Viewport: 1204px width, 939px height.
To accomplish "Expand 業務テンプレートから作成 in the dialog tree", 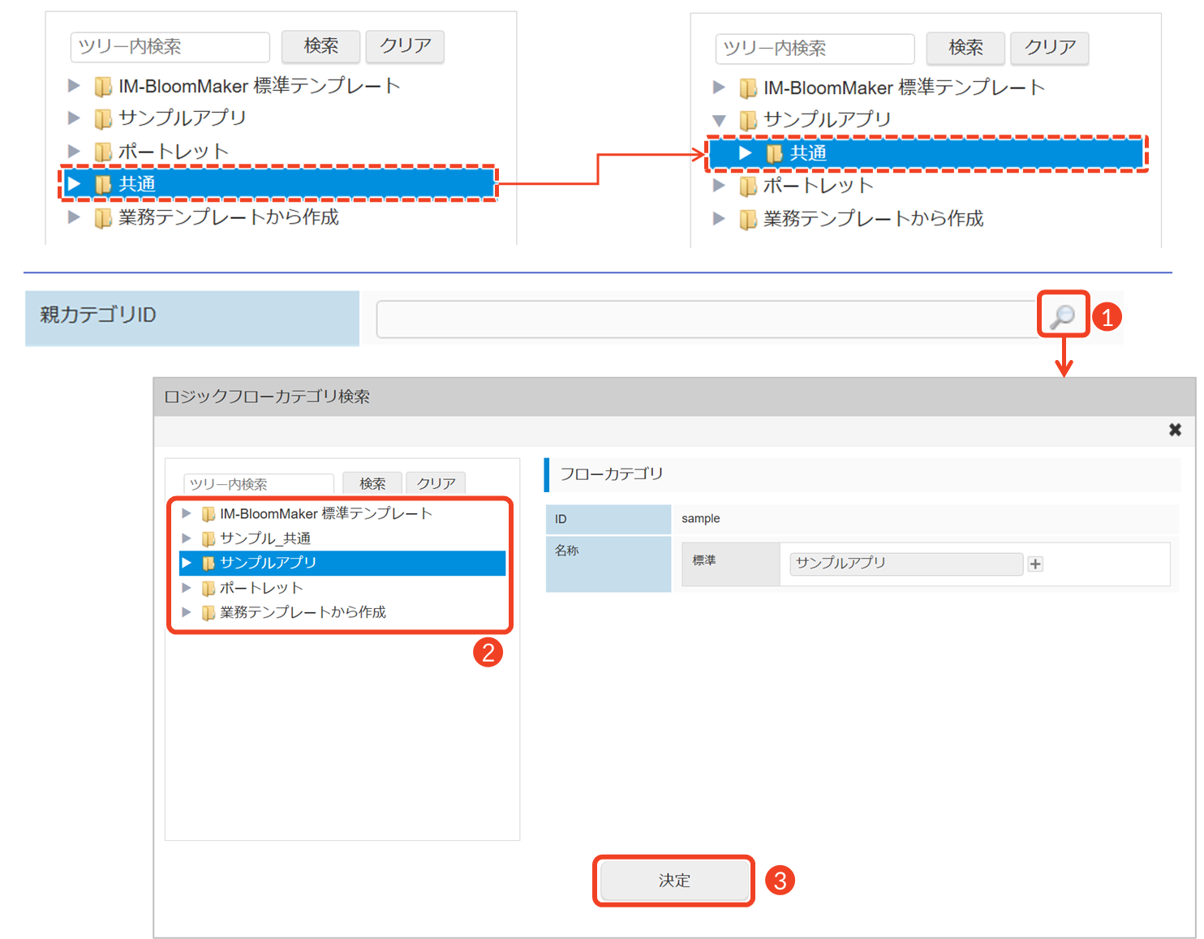I will tap(187, 612).
